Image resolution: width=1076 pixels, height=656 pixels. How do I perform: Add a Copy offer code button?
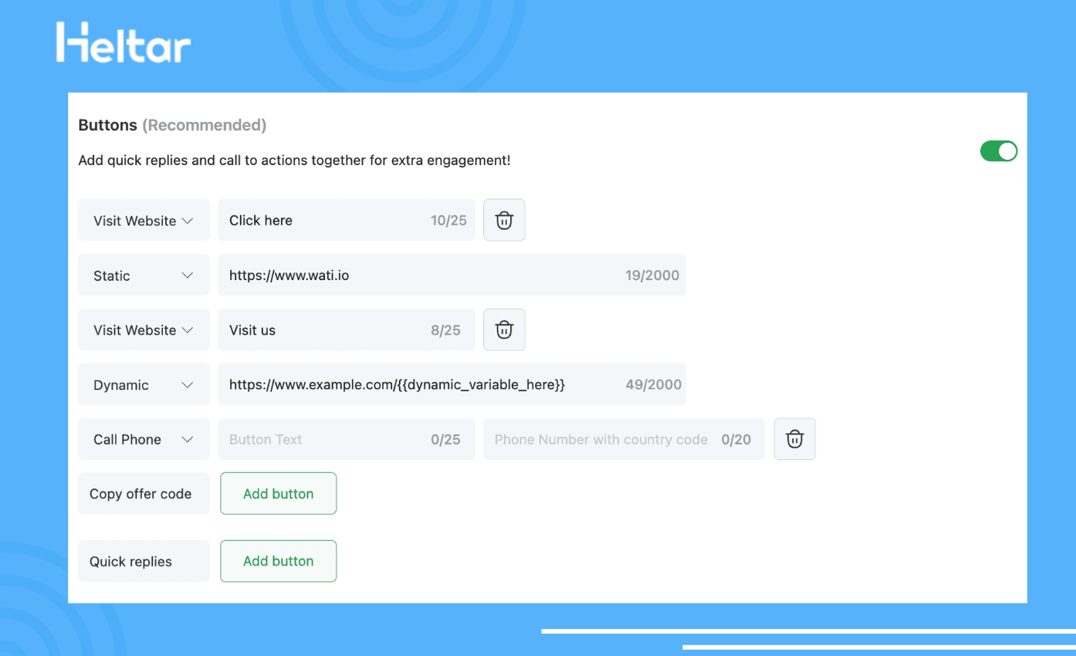[x=278, y=493]
